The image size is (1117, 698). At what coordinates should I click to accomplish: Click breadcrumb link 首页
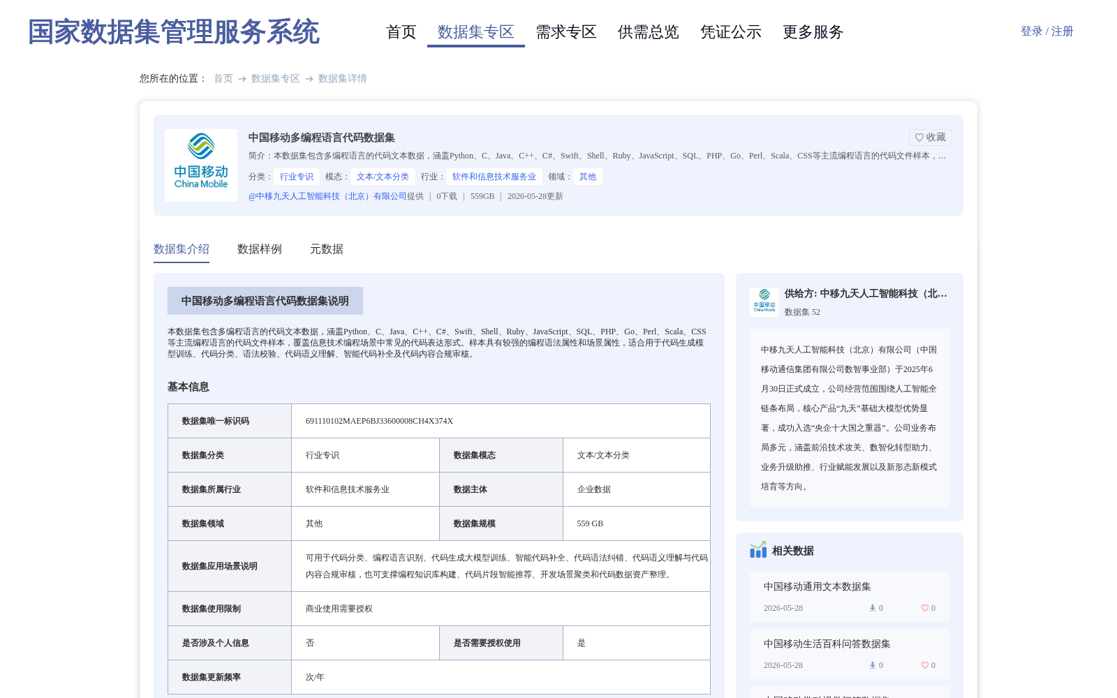tap(223, 78)
